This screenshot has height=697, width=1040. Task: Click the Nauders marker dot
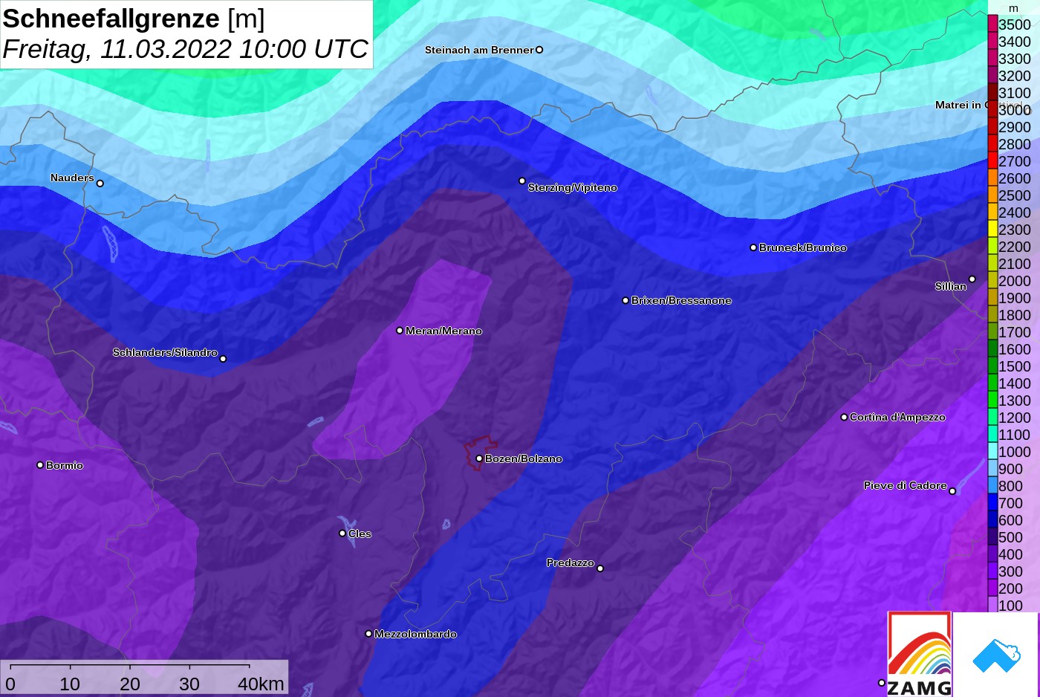100,183
